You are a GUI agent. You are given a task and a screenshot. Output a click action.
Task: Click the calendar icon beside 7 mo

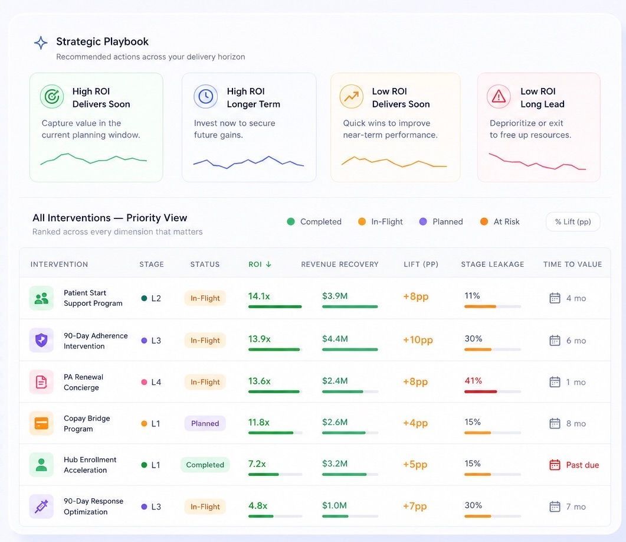coord(555,507)
